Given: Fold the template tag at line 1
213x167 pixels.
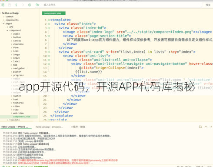Looking at the screenshot, I should (x=49, y=20).
